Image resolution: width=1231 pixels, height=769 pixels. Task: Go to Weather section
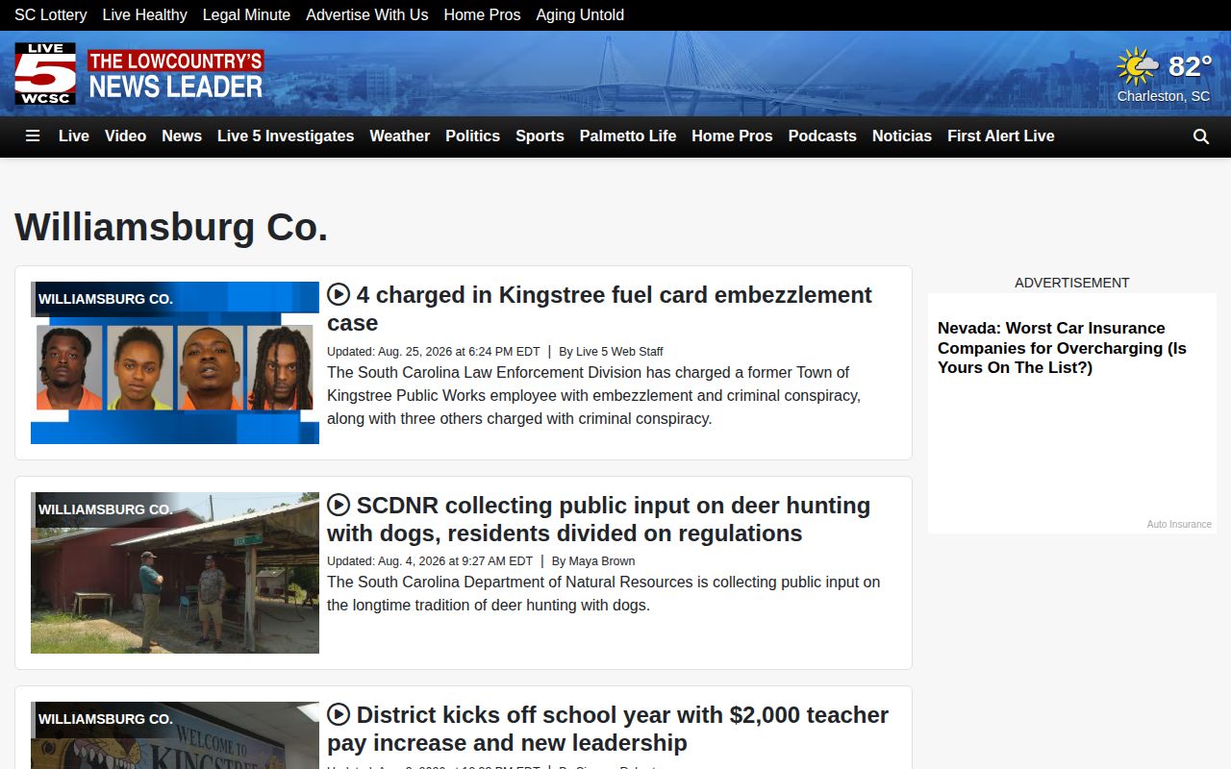click(x=400, y=136)
